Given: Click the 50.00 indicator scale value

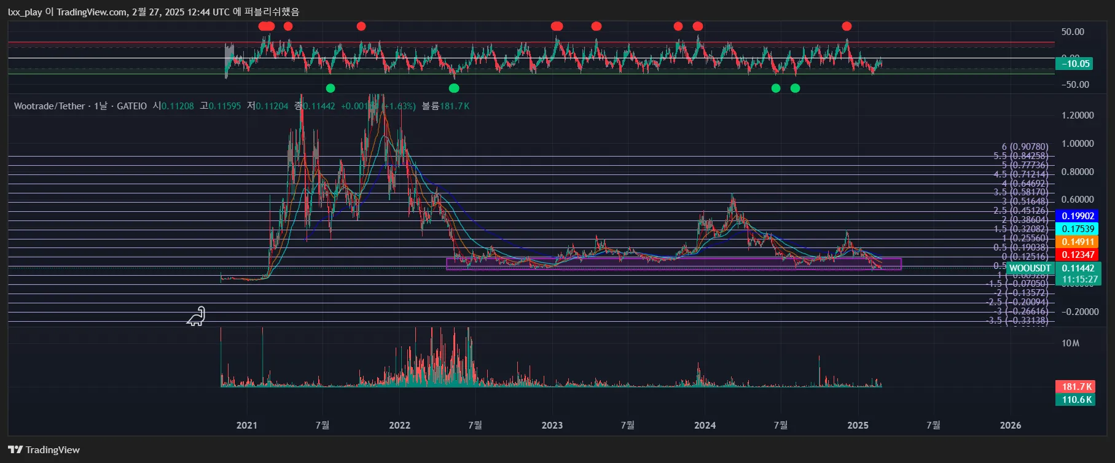Looking at the screenshot, I should pos(1073,32).
